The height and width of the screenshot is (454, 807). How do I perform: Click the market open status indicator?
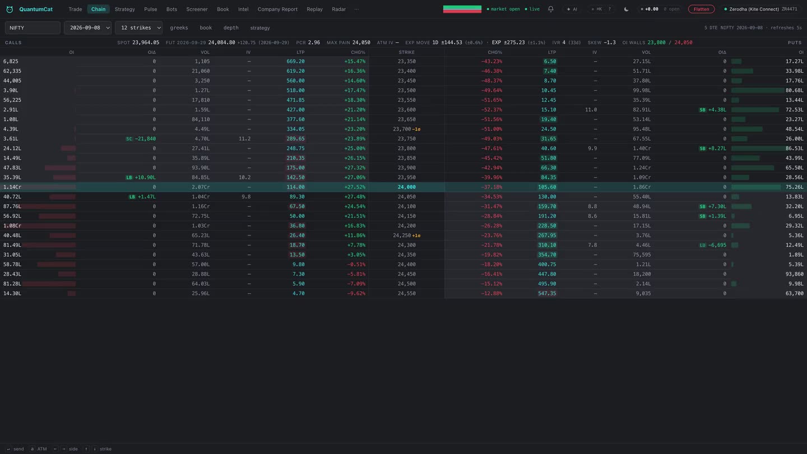tap(503, 9)
